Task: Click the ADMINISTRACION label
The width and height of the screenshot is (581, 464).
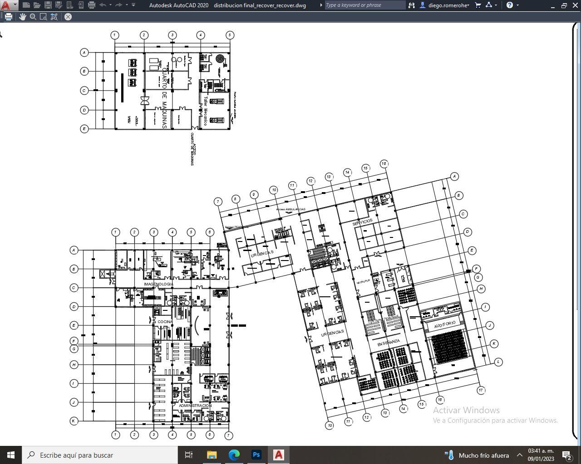Action: [x=195, y=406]
